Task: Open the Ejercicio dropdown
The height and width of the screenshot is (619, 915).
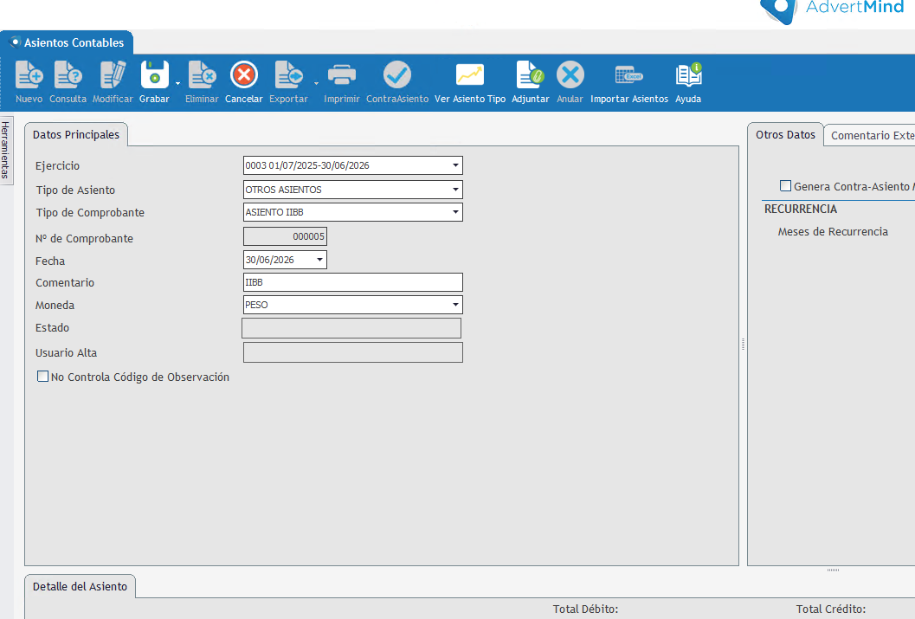Action: (x=455, y=165)
